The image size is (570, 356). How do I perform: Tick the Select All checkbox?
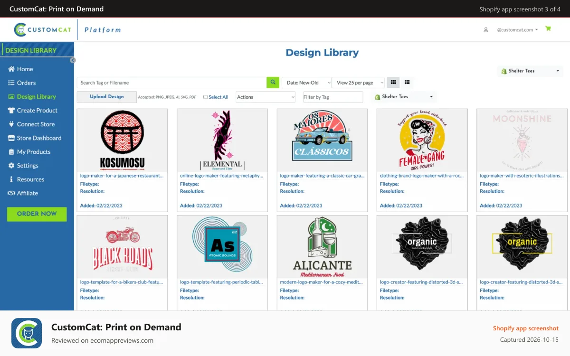[x=206, y=97]
